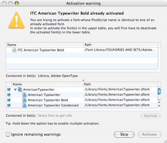Click the /Font Library/FOUNDRIES AND SETS path cell
Screen dimensions: 167x143
point(120,50)
